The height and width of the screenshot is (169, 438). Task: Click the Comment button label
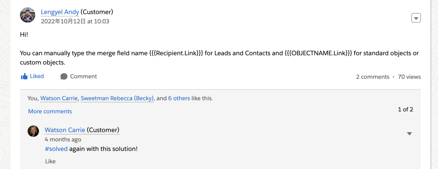[83, 76]
